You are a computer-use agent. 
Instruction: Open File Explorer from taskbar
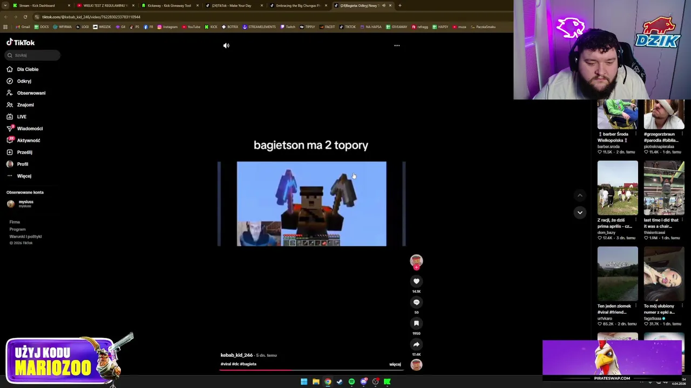tap(316, 382)
